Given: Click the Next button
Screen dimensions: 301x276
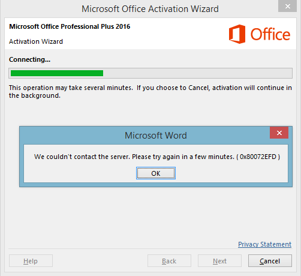Looking at the screenshot, I should tap(219, 261).
